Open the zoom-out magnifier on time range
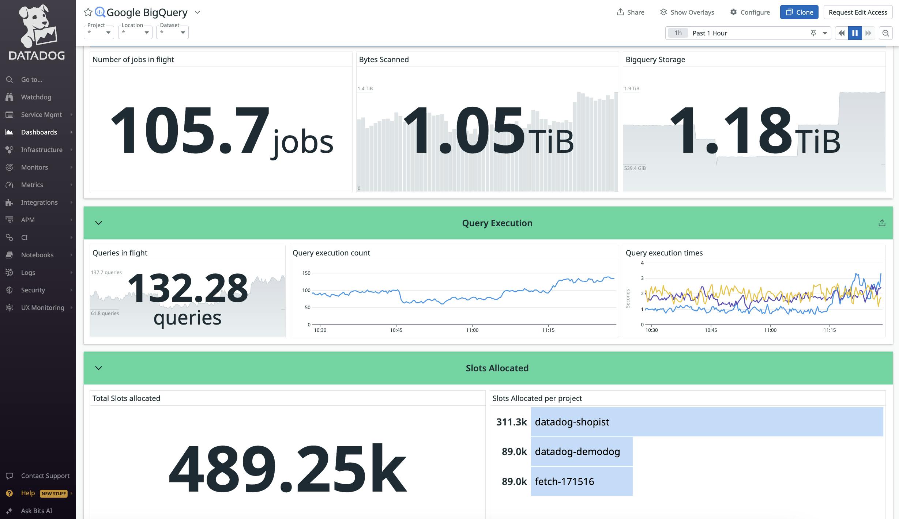This screenshot has height=519, width=899. pos(885,33)
